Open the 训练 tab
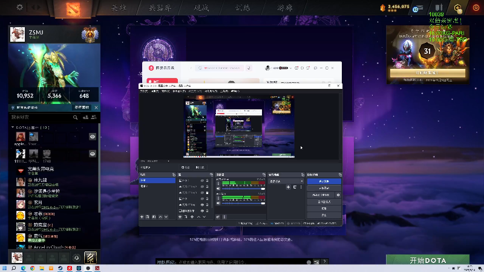Image resolution: width=484 pixels, height=272 pixels. pyautogui.click(x=243, y=8)
